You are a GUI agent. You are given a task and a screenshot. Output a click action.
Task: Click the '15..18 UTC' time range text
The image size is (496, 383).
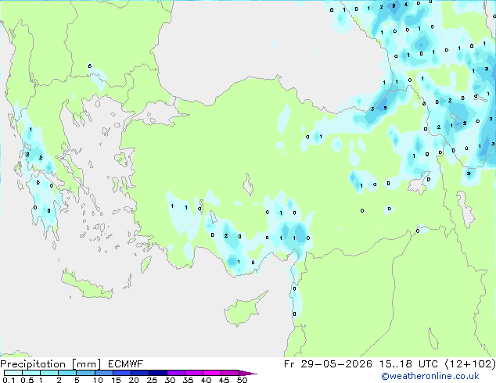click(x=408, y=364)
